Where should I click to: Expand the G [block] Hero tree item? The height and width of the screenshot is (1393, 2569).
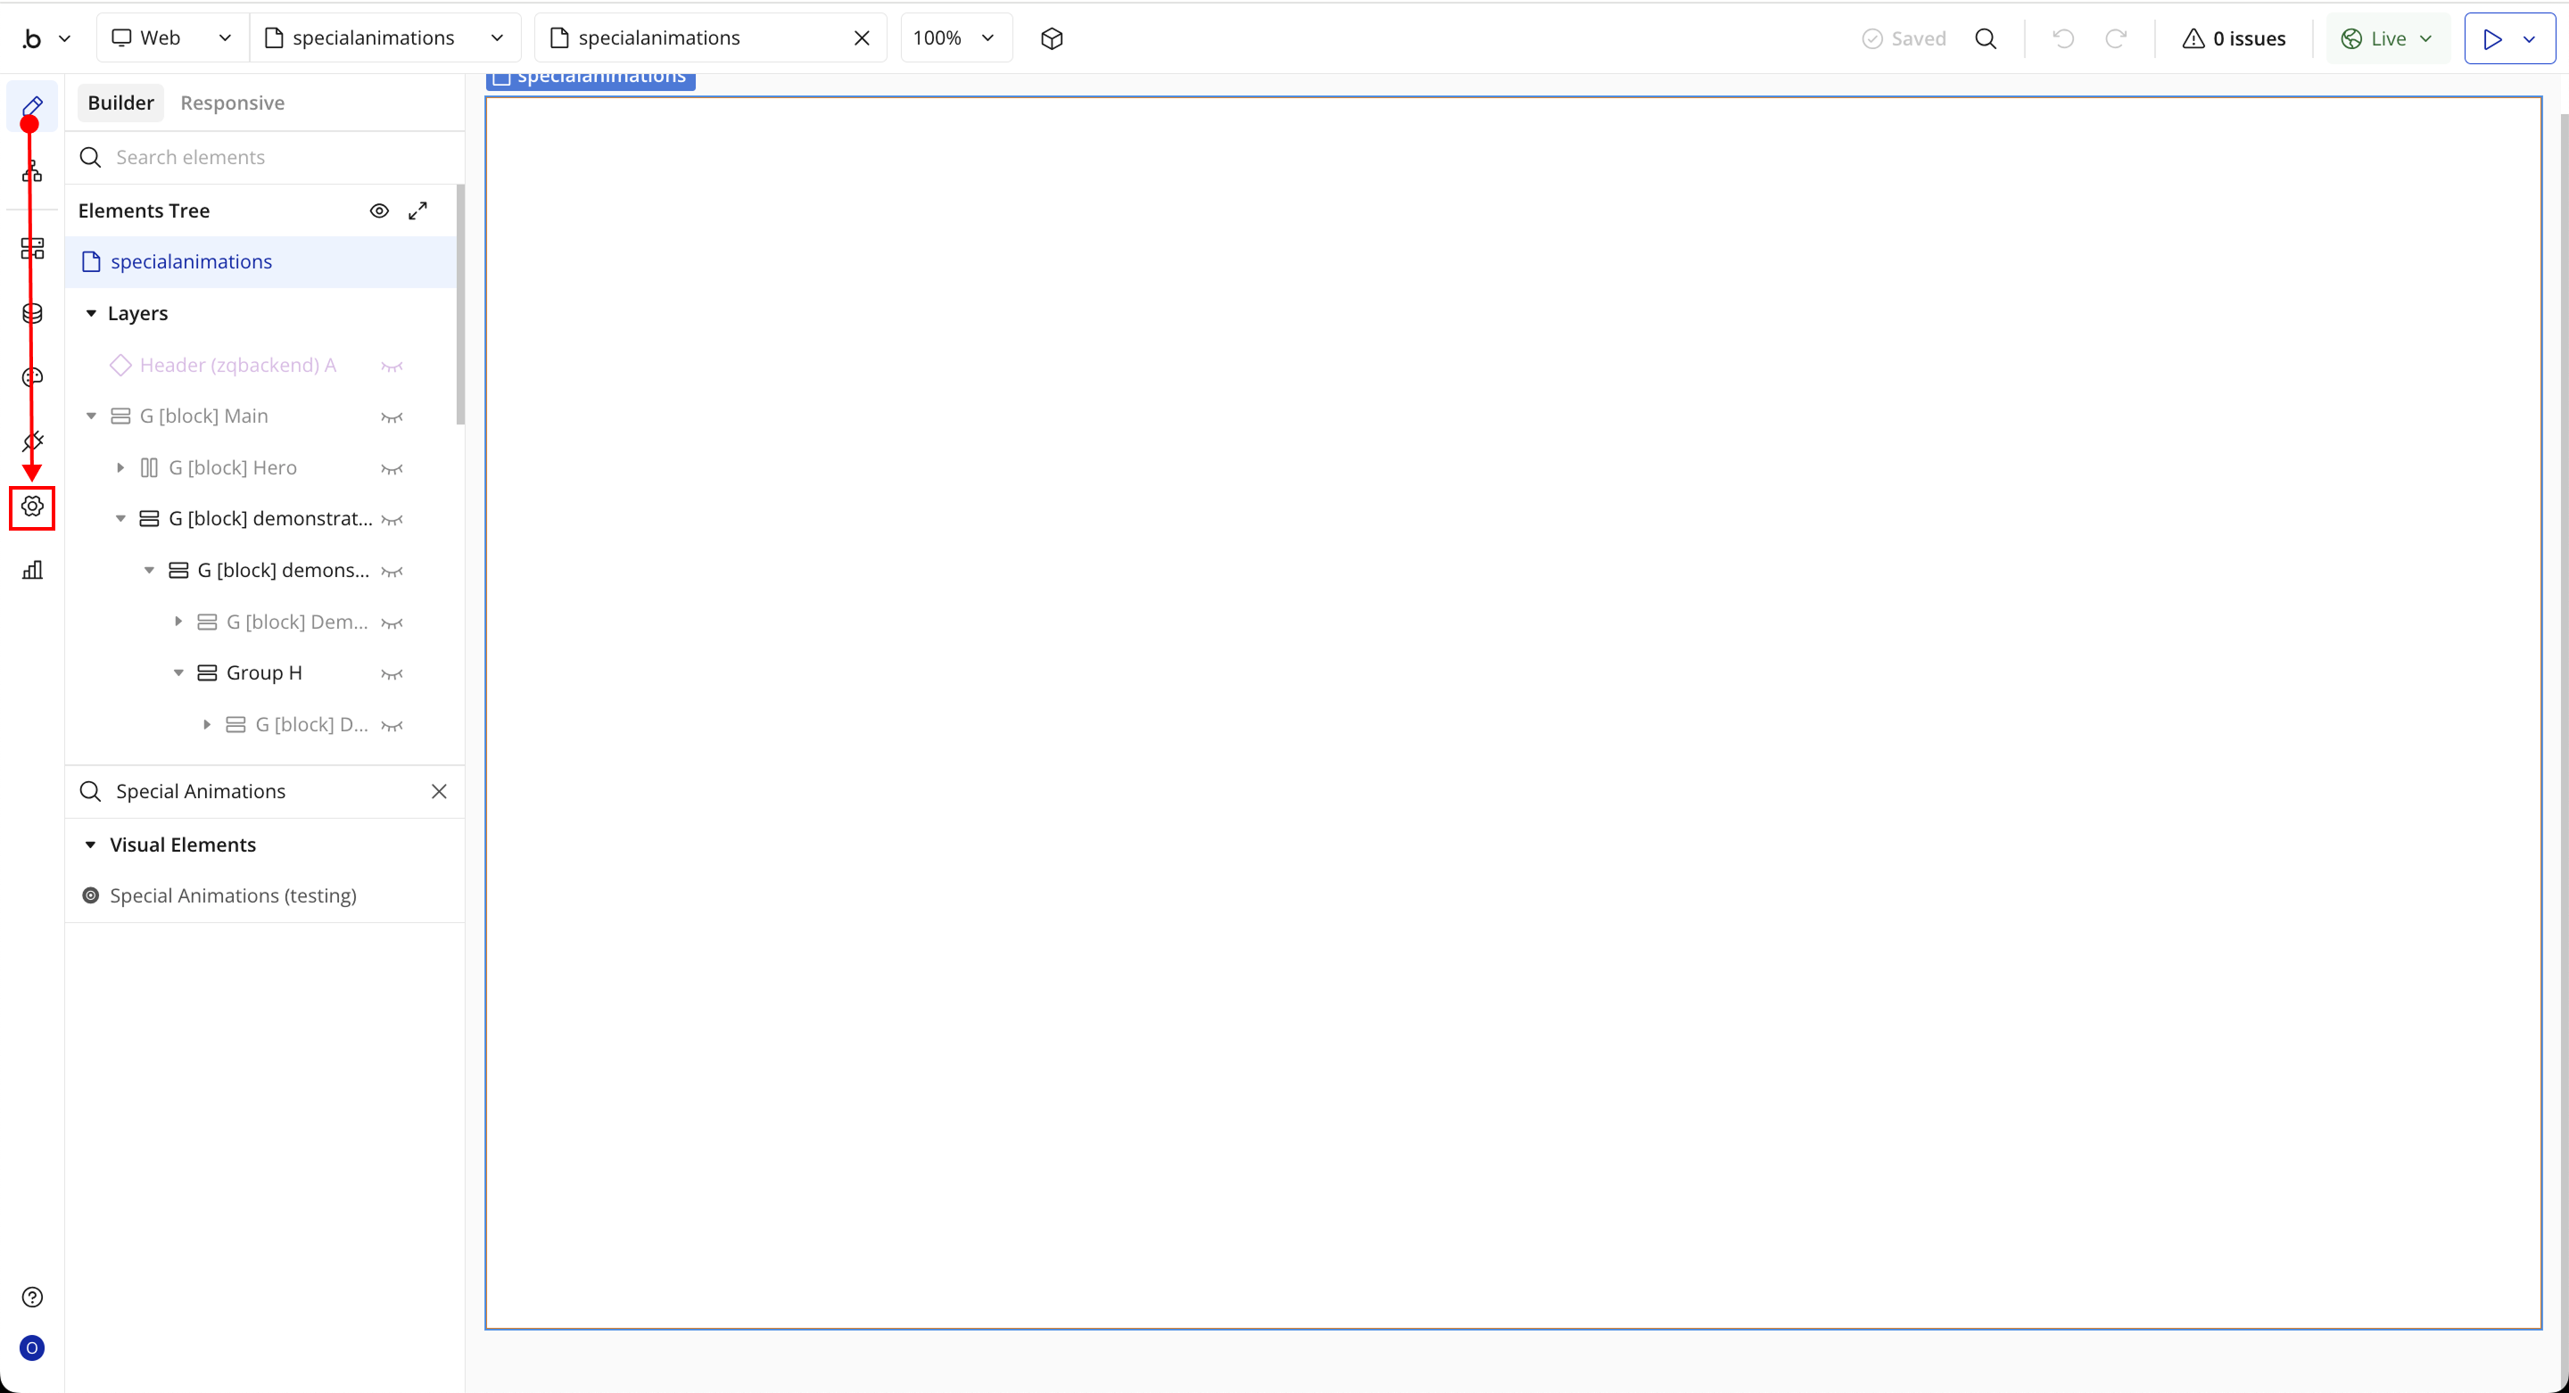click(x=120, y=467)
